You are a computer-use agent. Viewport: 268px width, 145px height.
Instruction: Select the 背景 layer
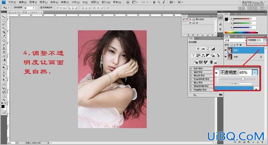pyautogui.click(x=244, y=57)
